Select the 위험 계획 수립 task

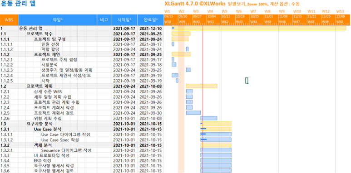point(48,118)
